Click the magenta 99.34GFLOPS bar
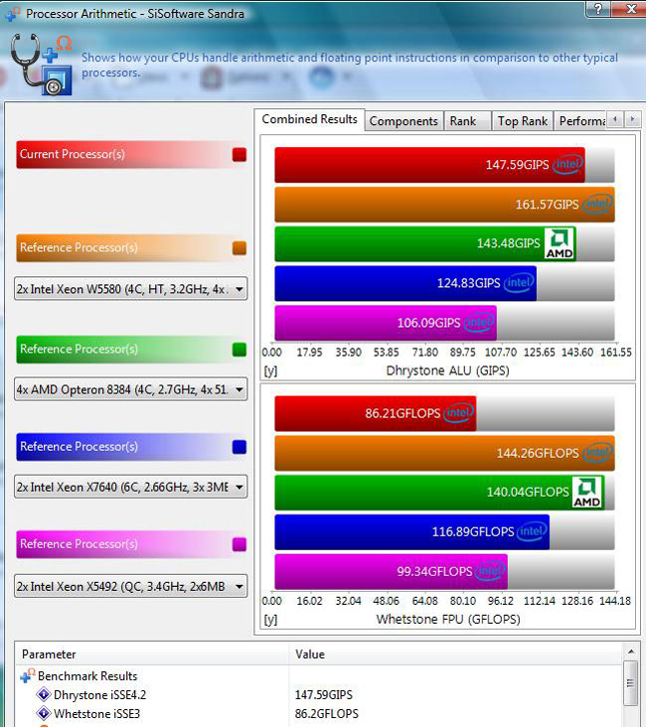Image resolution: width=646 pixels, height=727 pixels. [392, 571]
